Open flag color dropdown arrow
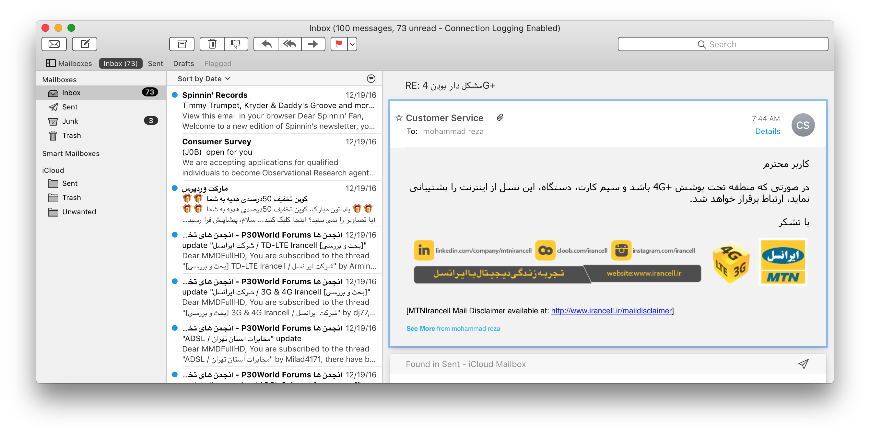This screenshot has height=435, width=870. pos(352,44)
